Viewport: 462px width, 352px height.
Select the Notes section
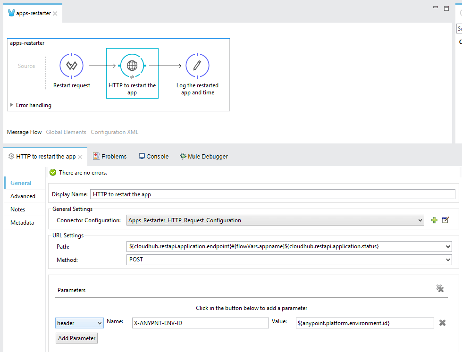click(17, 210)
